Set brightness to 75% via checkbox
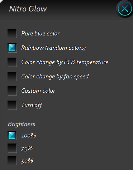 point(12,148)
